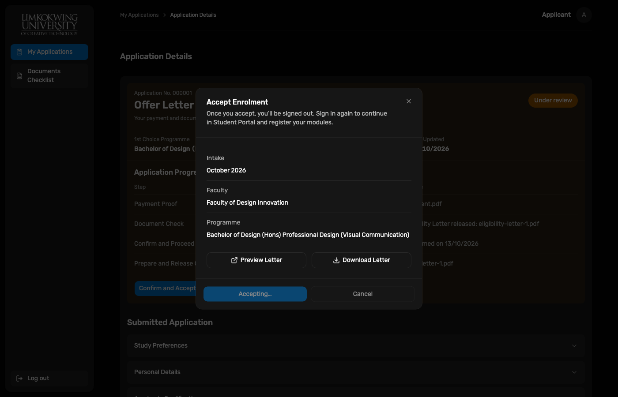The width and height of the screenshot is (618, 397).
Task: Click the Log out door icon
Action: [x=19, y=378]
